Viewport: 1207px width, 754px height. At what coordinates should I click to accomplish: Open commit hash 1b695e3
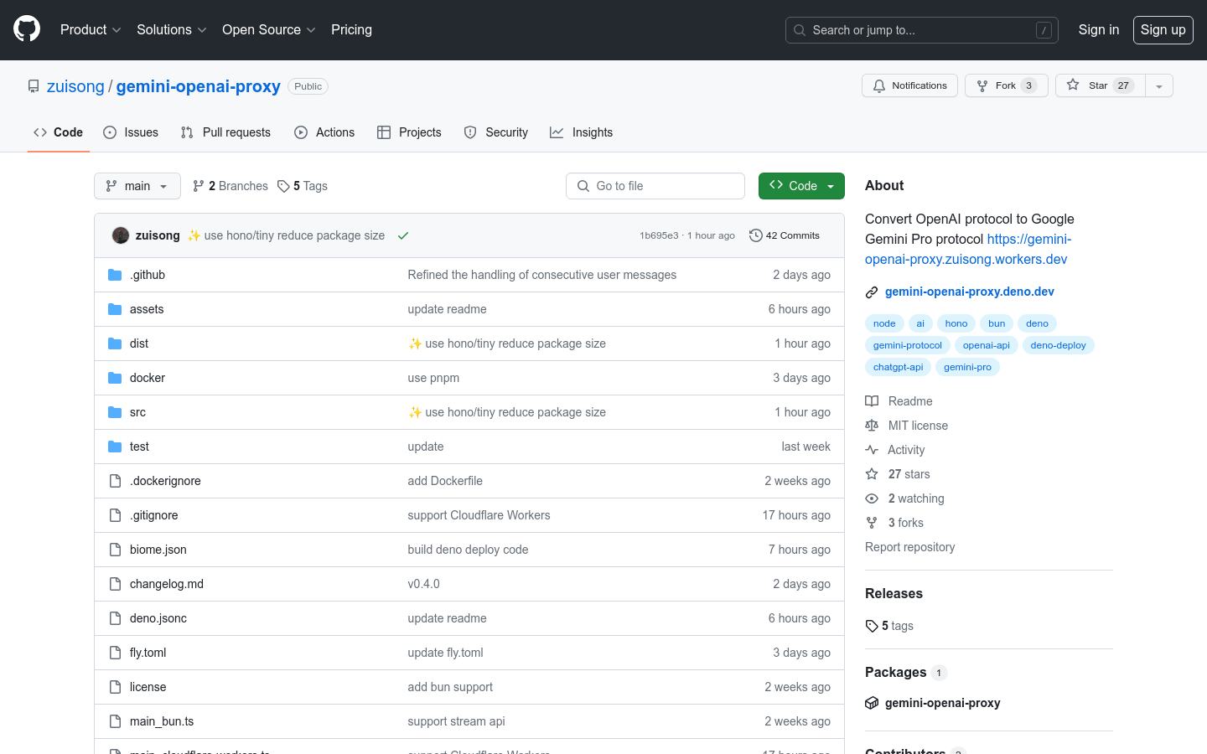659,235
